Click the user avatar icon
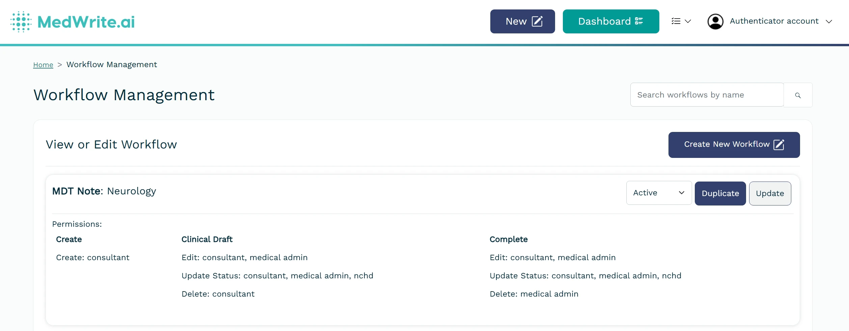 tap(715, 21)
